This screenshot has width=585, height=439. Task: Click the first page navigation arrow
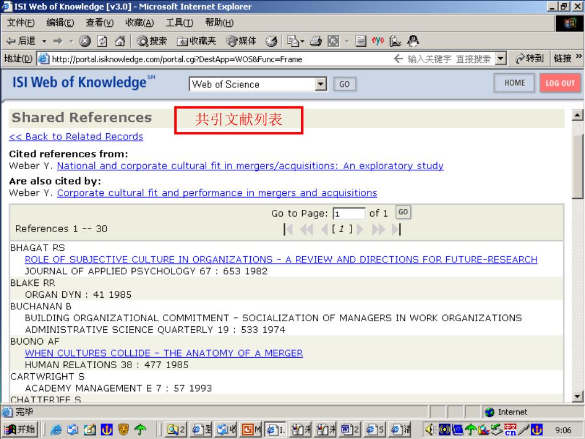[288, 229]
